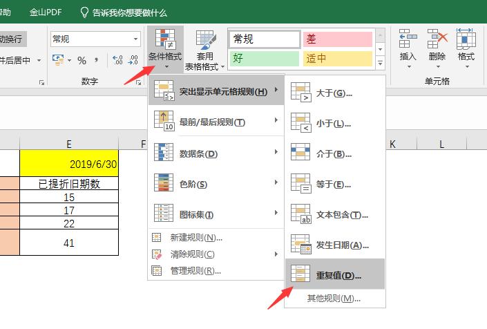Click 管理规则(R) manage rules
Viewport: 487px width, 329px height.
point(216,270)
